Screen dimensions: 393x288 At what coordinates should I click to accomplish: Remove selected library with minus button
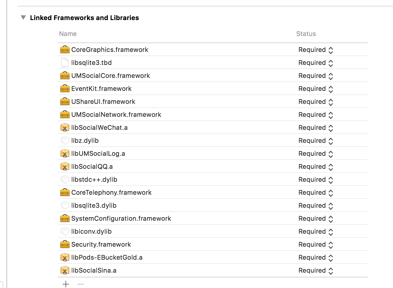click(x=81, y=284)
